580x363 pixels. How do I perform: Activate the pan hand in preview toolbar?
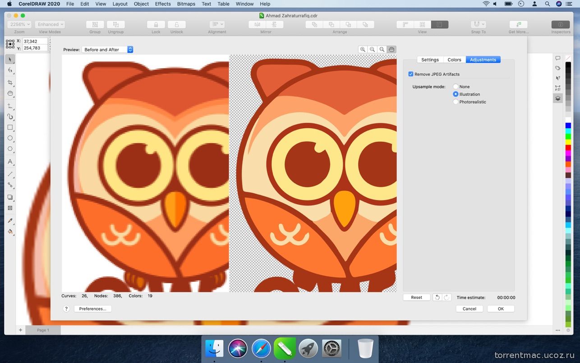(x=391, y=50)
